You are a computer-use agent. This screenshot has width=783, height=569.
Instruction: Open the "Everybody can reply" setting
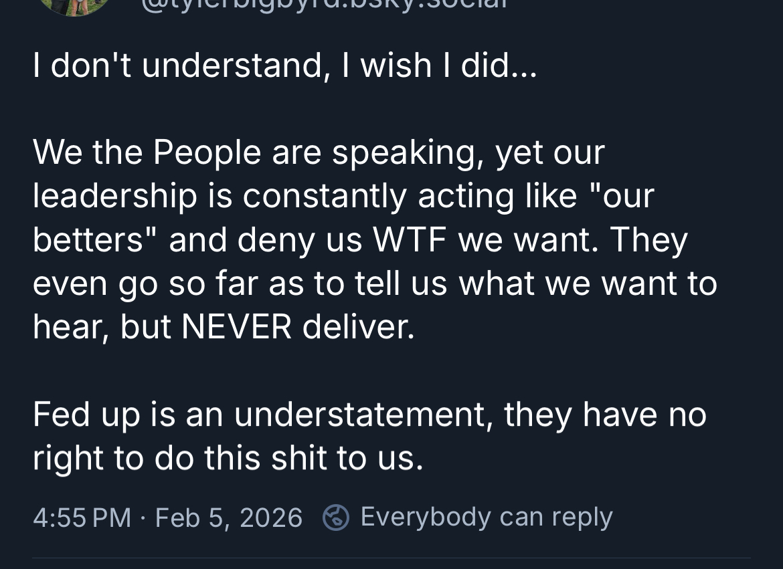tap(486, 517)
